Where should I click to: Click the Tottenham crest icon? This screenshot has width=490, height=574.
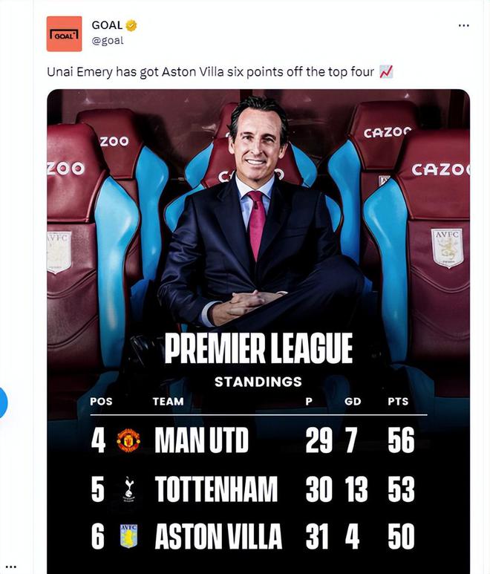[128, 489]
